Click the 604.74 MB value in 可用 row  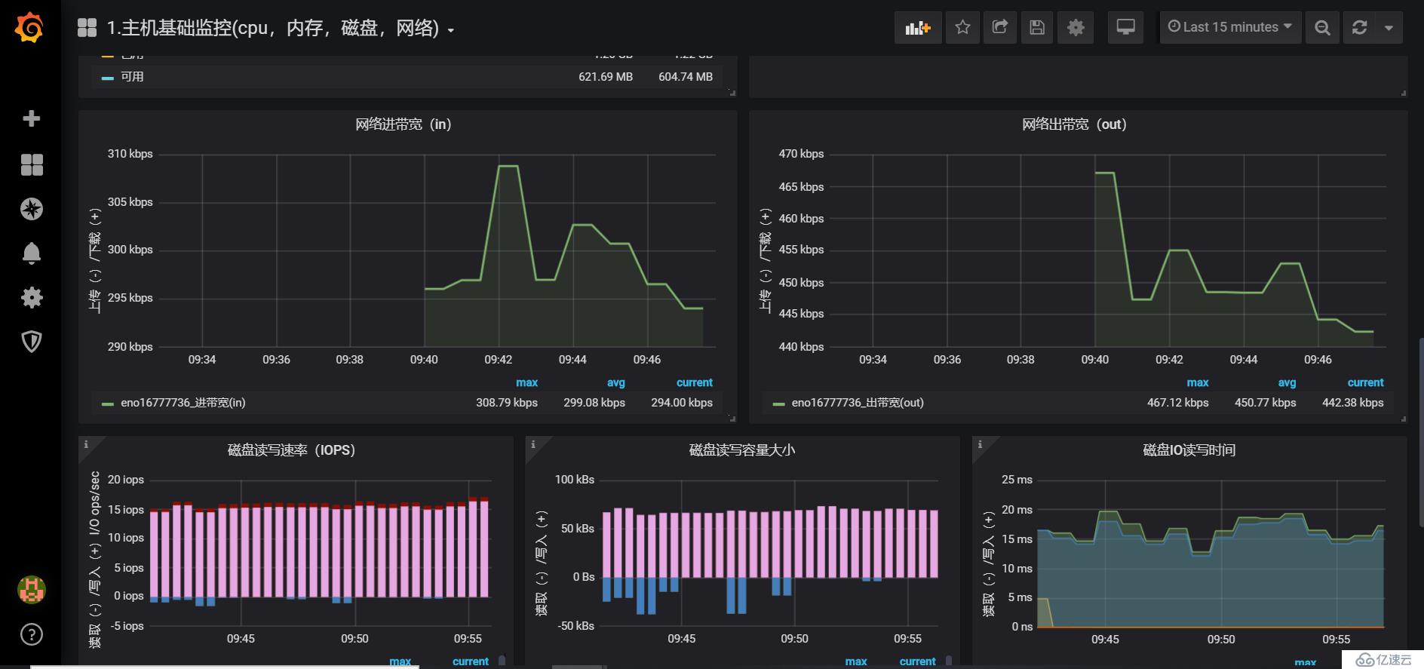686,77
